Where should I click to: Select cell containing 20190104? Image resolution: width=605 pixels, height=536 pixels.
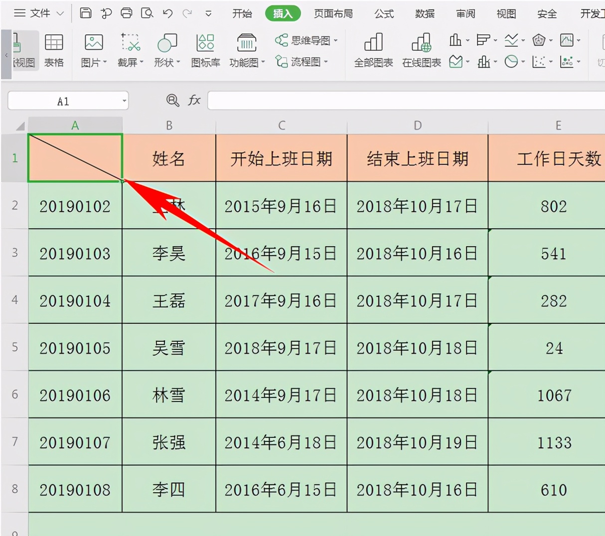point(75,300)
